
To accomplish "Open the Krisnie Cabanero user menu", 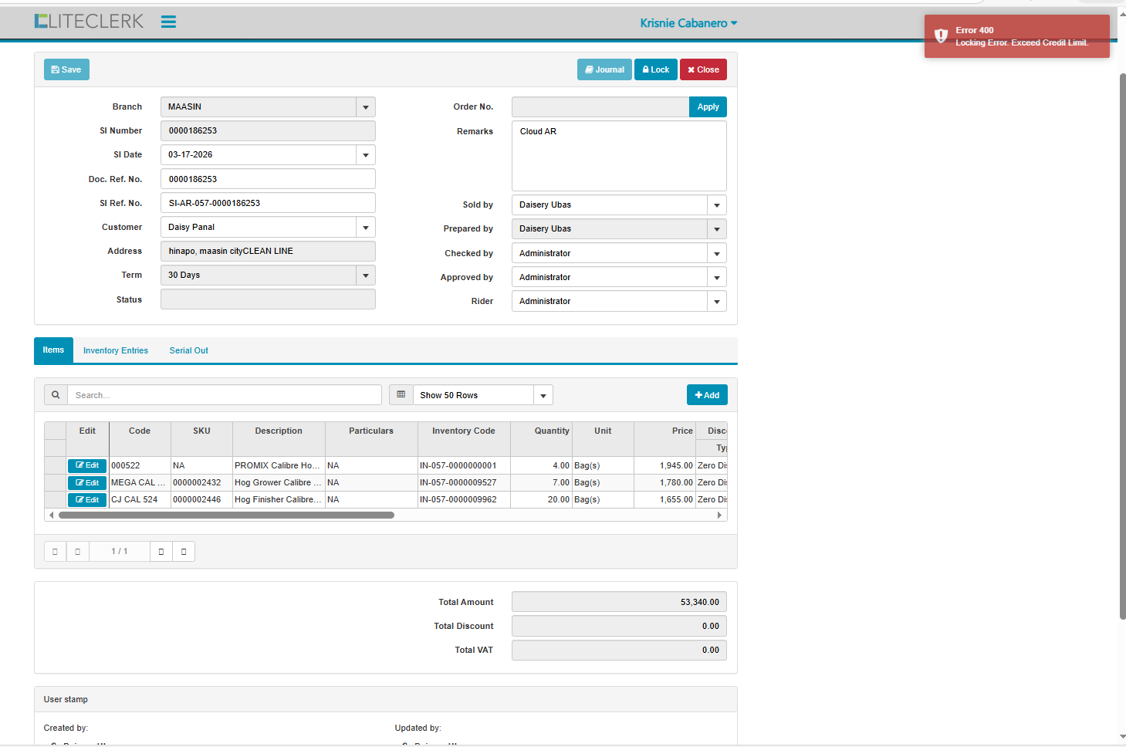I will (x=688, y=23).
